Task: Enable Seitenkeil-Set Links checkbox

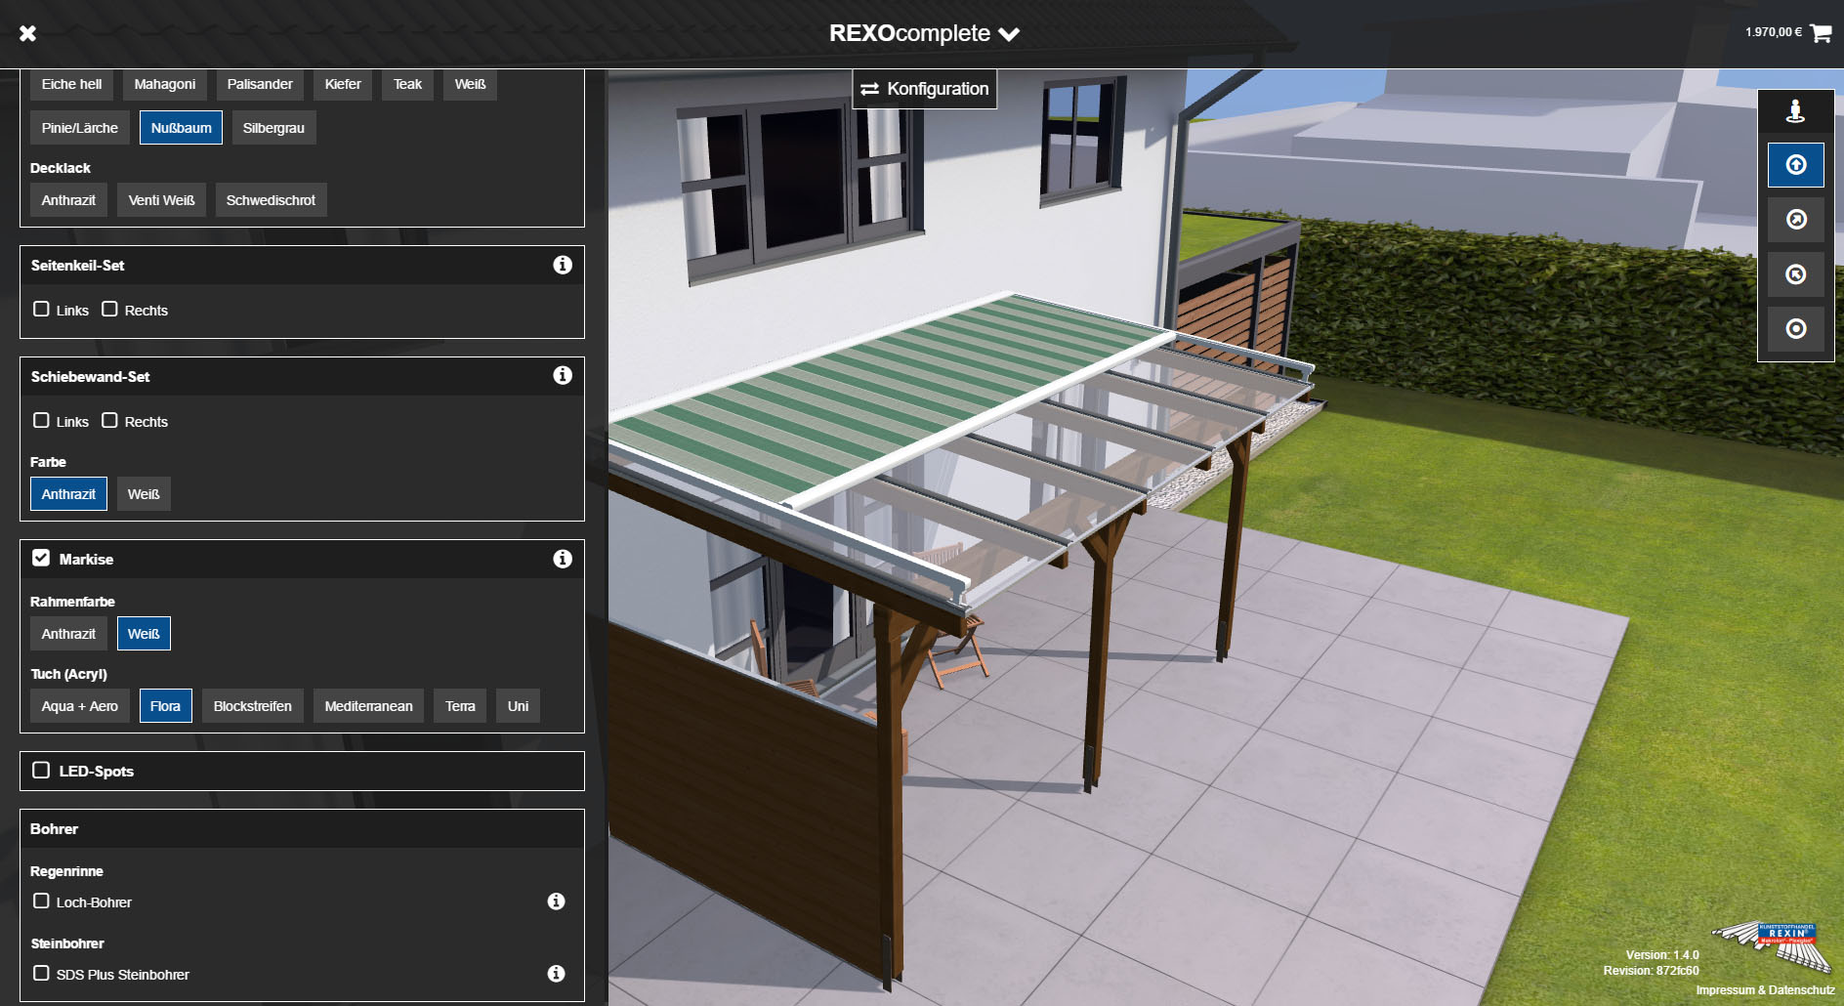Action: [41, 309]
